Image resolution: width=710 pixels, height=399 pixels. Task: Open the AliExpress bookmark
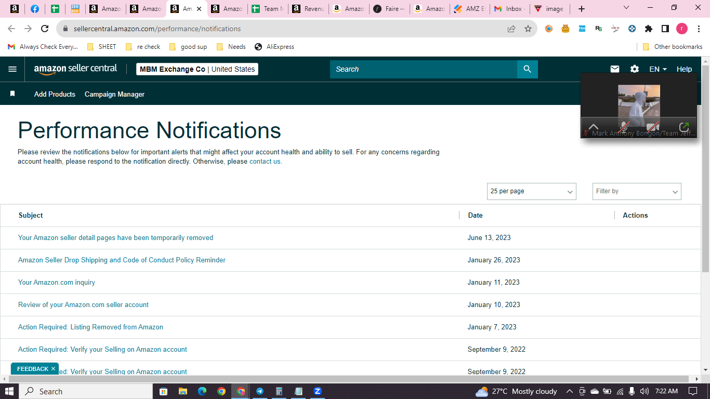point(274,47)
